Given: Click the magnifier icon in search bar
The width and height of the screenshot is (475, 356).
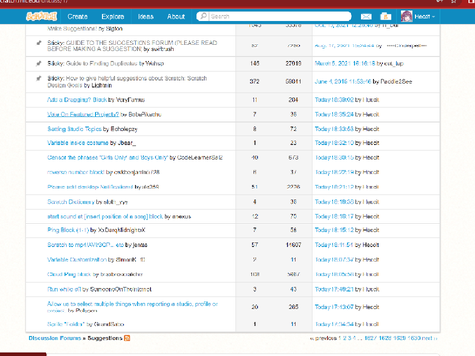Looking at the screenshot, I should (x=204, y=16).
